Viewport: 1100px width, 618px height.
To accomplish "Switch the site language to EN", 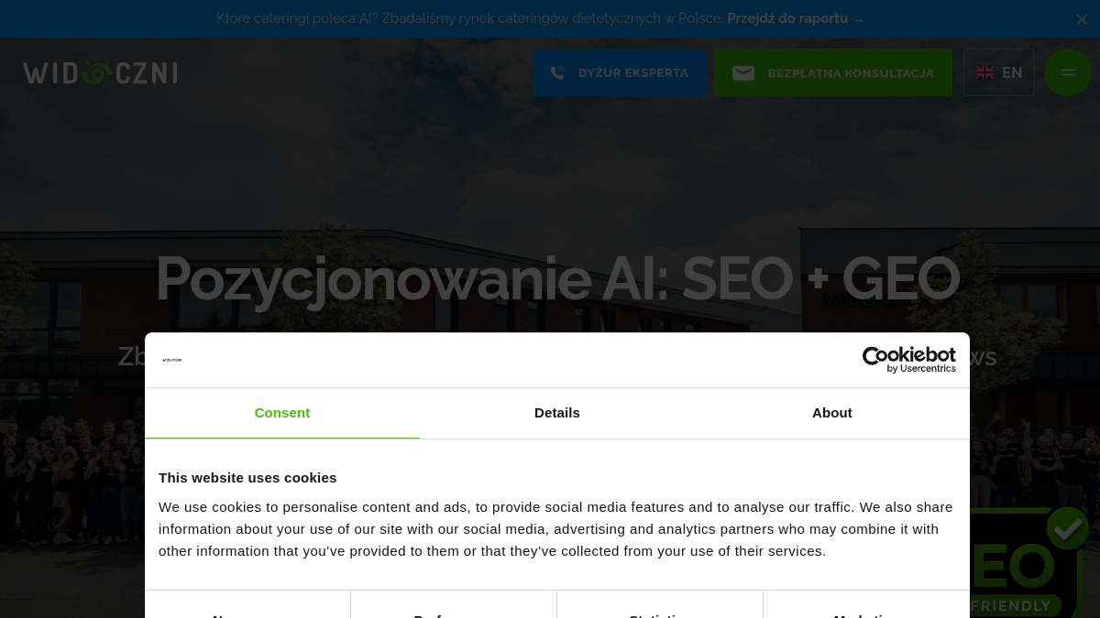I will 999,72.
